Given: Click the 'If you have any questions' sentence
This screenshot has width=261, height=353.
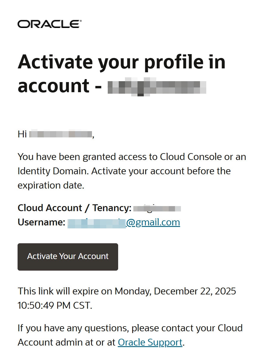Looking at the screenshot, I should pos(130,328).
